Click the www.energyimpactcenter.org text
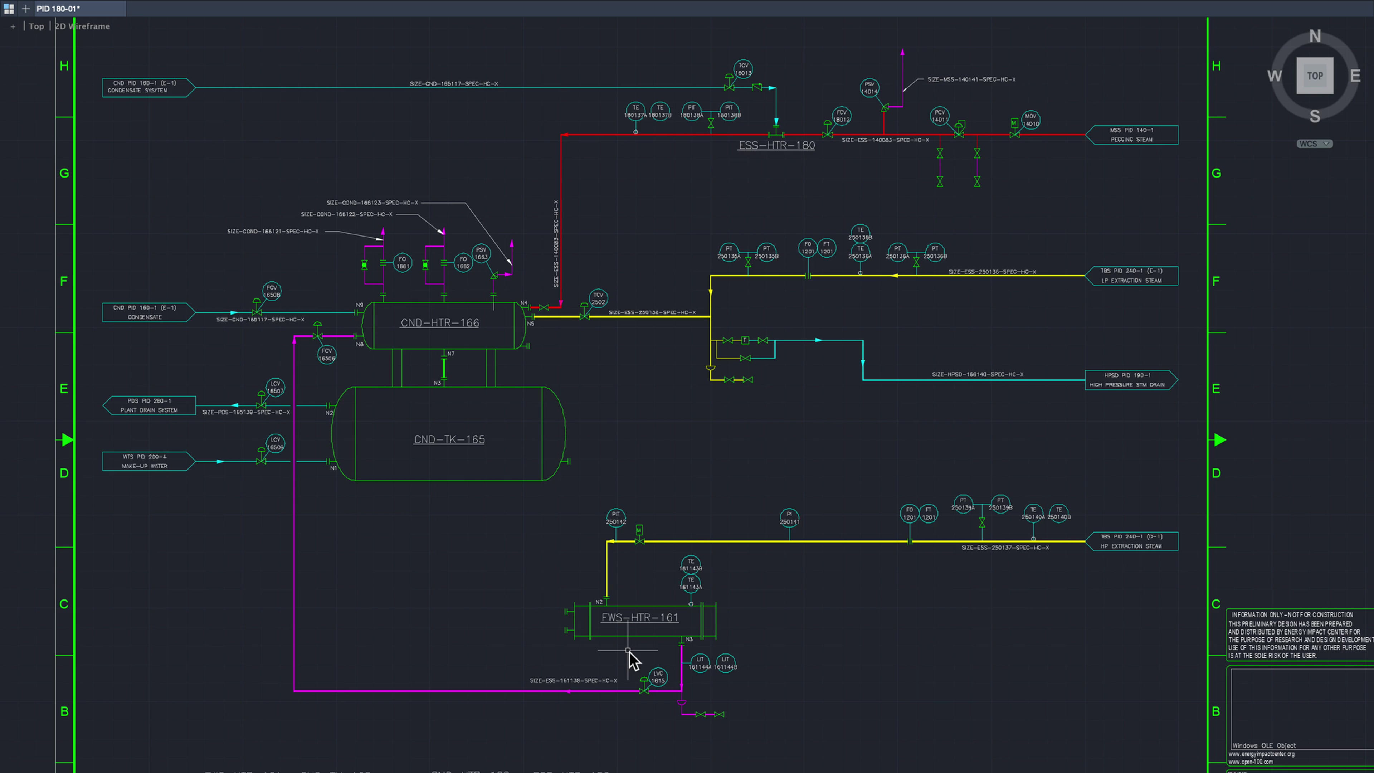Image resolution: width=1374 pixels, height=773 pixels. click(1261, 754)
